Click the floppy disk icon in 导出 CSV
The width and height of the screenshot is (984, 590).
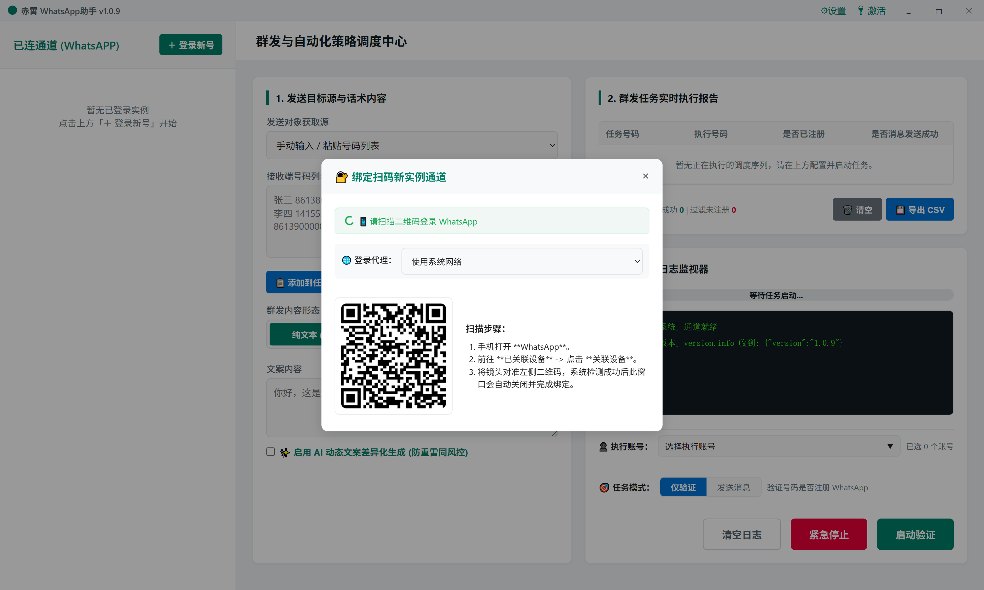[900, 210]
